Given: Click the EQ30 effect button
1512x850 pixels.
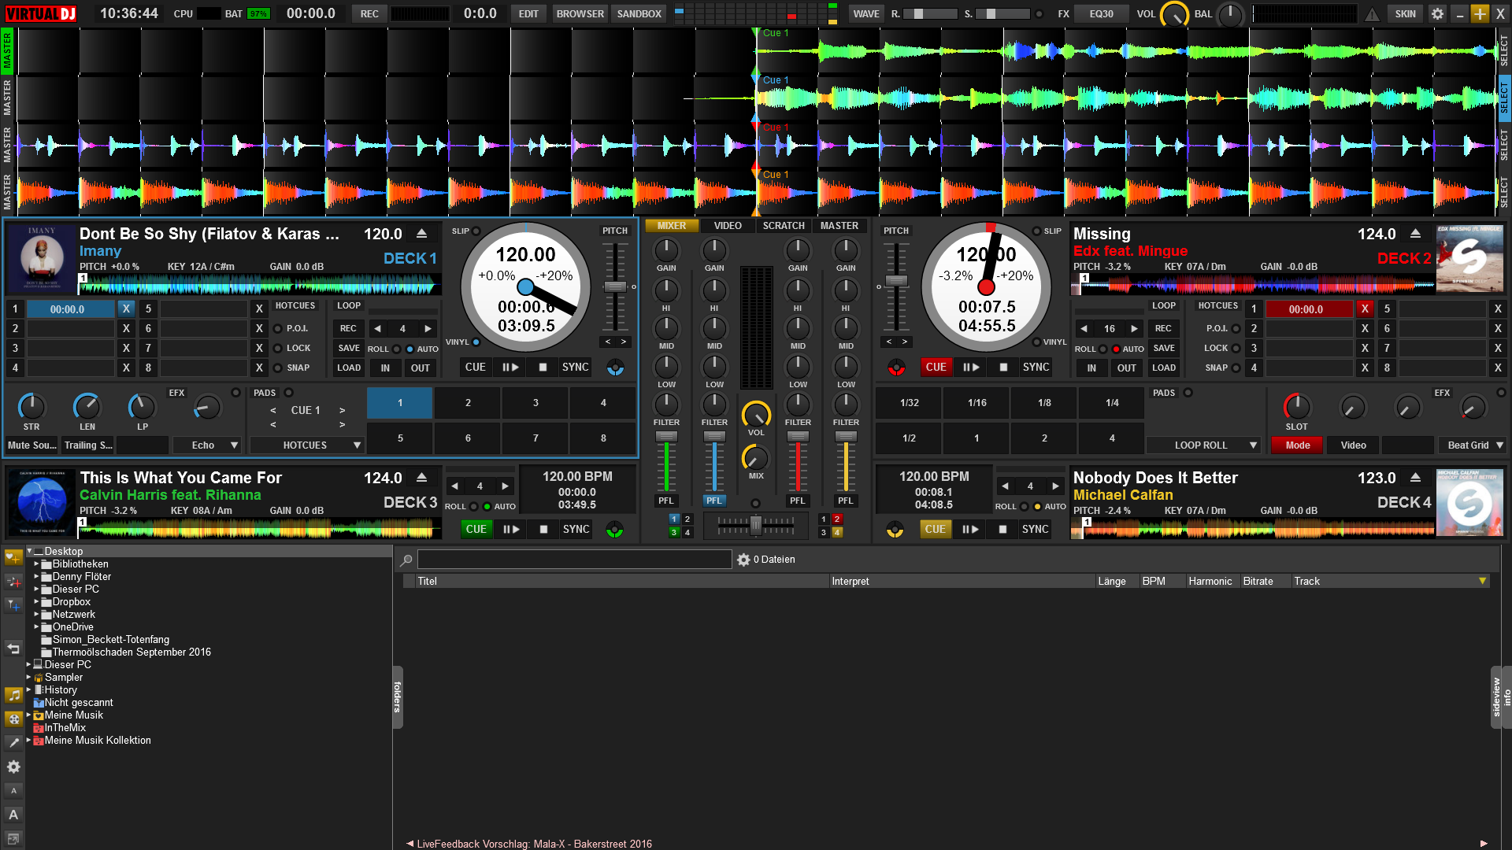Looking at the screenshot, I should (x=1101, y=14).
